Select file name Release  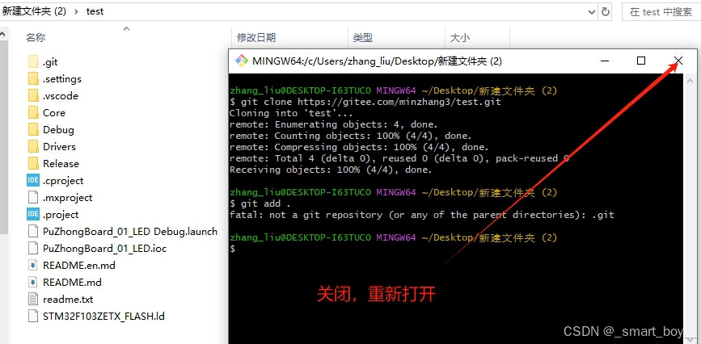click(x=61, y=164)
